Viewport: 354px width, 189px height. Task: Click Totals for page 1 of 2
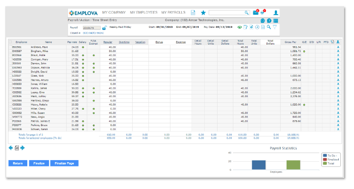31,135
